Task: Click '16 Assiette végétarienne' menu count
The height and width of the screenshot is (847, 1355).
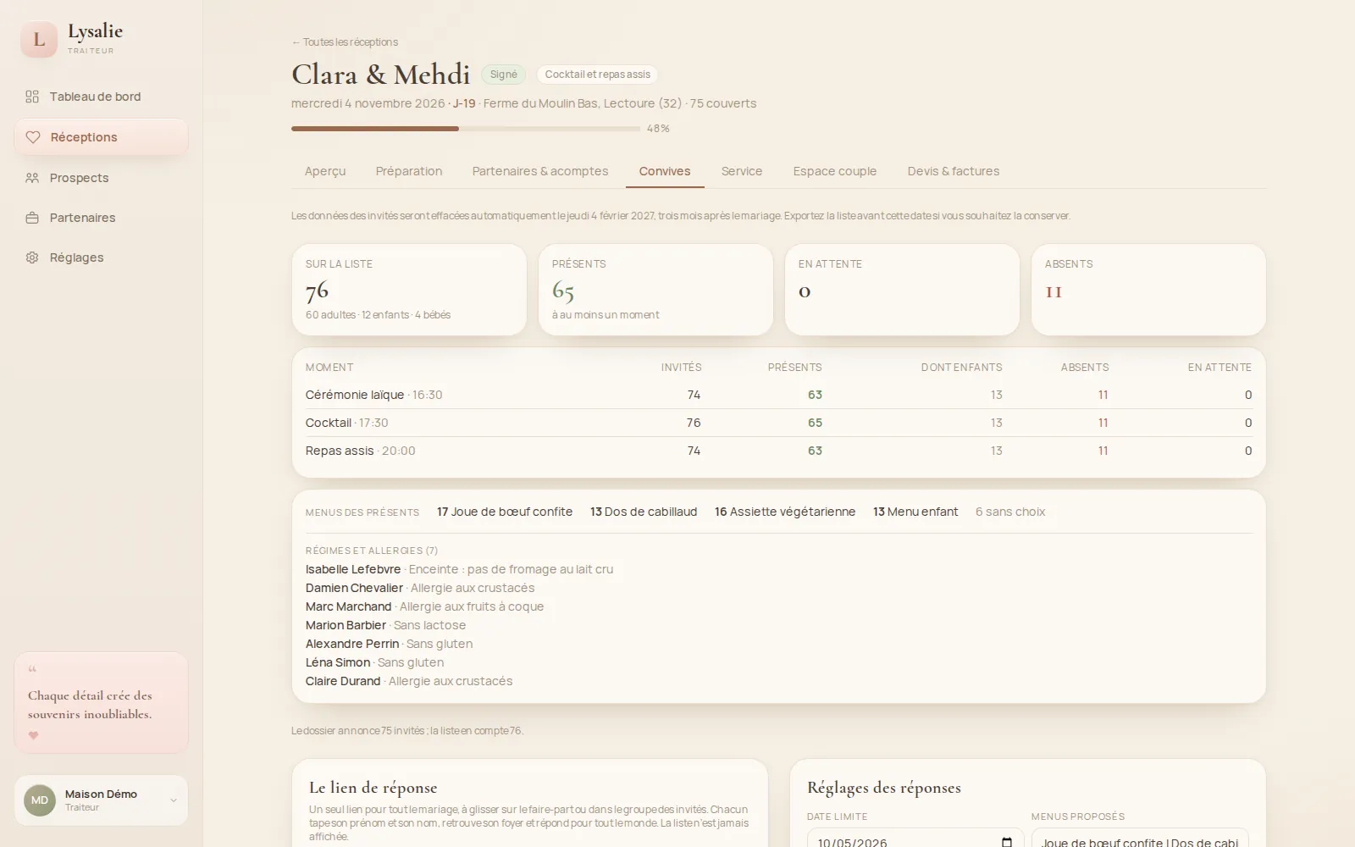Action: pos(785,512)
